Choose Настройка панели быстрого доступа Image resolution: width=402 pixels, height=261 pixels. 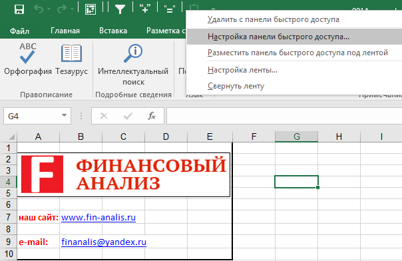tap(294, 37)
